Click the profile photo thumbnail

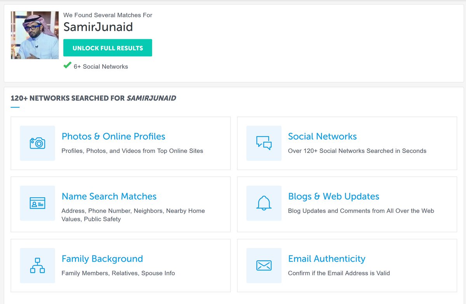click(x=35, y=35)
